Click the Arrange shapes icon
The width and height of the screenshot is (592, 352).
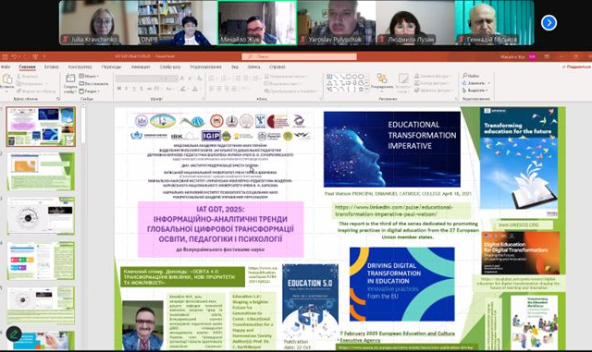(x=382, y=79)
